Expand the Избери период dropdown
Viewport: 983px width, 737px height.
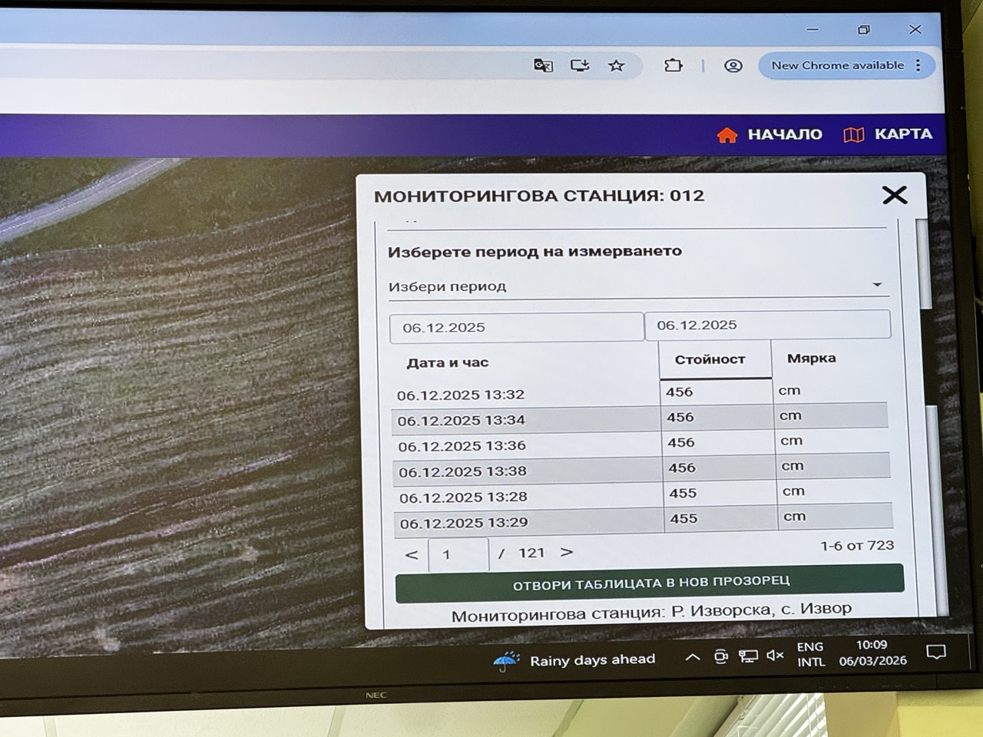[876, 285]
